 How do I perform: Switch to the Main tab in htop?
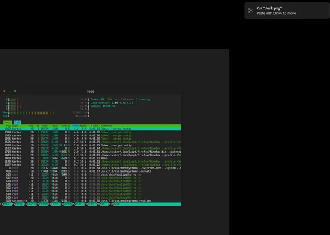tap(7, 122)
